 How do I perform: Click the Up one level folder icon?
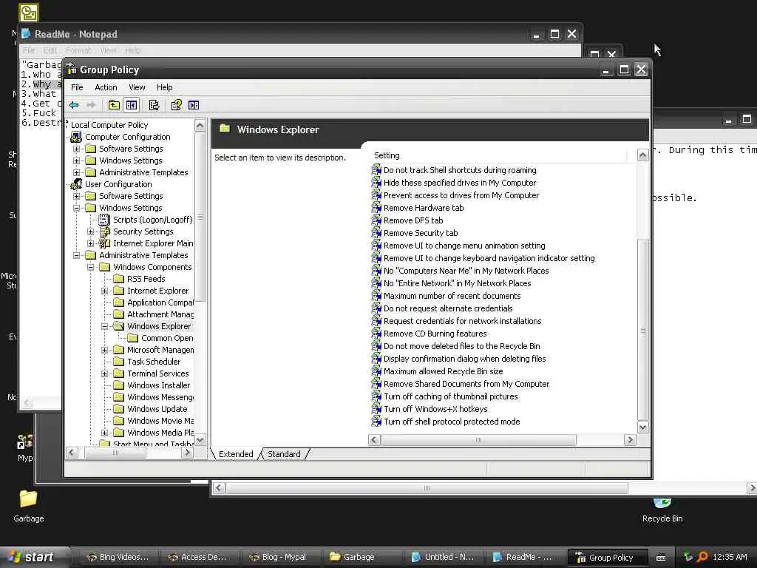pos(114,105)
